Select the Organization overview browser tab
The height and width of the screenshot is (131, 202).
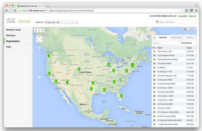(30, 6)
